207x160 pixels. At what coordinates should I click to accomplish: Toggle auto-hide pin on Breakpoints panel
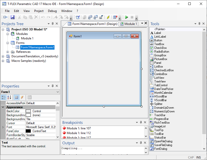[x=141, y=122]
